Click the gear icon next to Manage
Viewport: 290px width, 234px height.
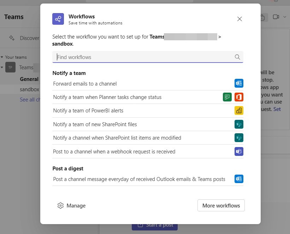(x=60, y=205)
